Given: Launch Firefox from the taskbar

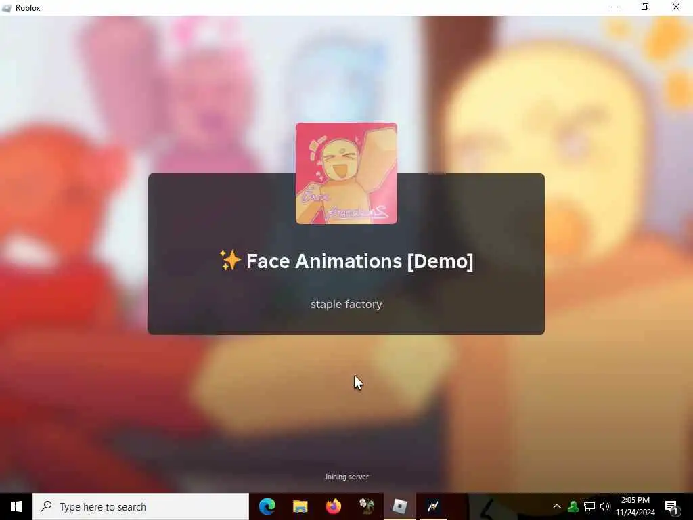Looking at the screenshot, I should click(333, 506).
